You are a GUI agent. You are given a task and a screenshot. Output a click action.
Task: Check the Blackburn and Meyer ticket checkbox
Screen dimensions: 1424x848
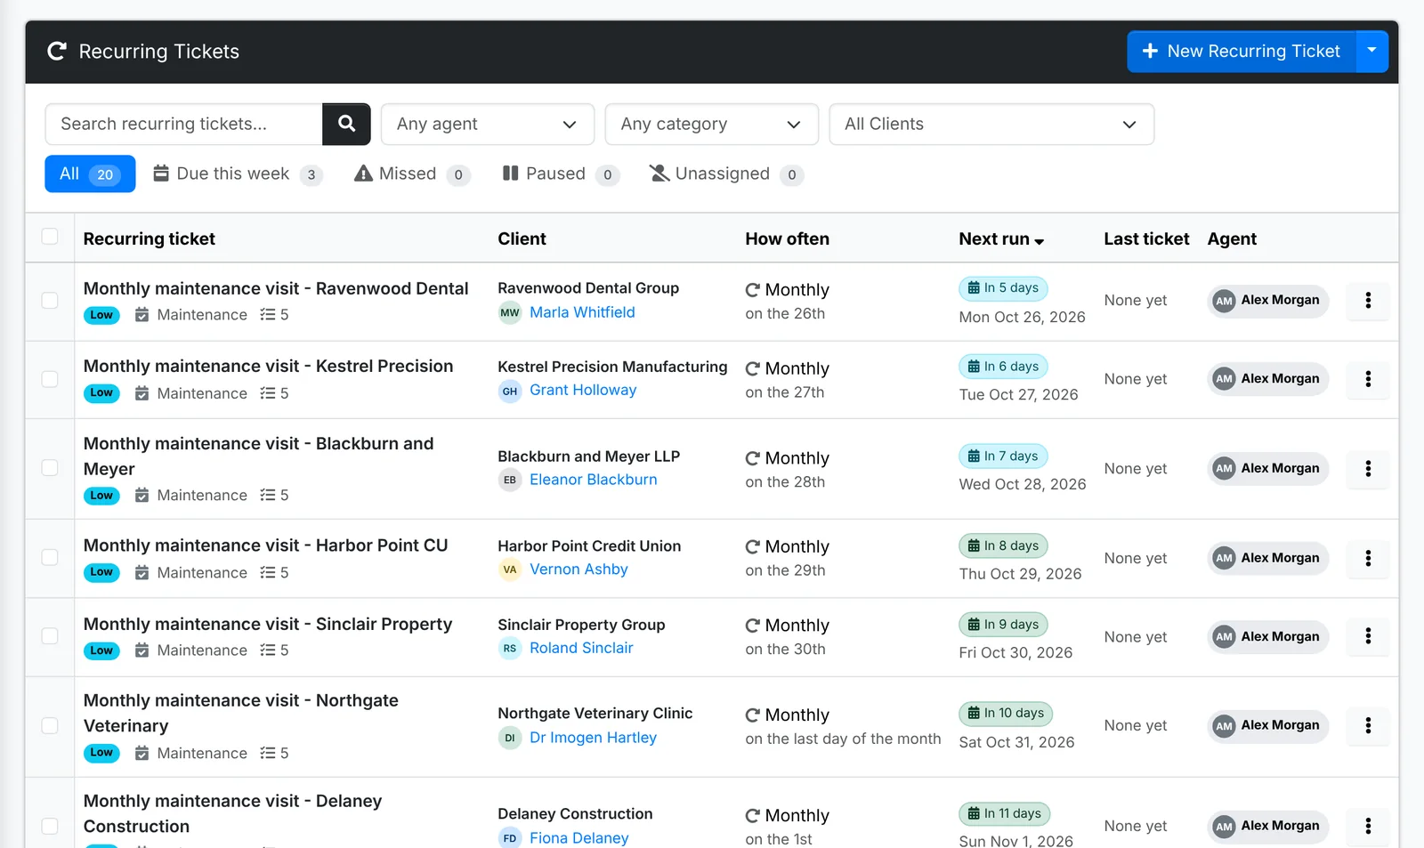coord(50,468)
